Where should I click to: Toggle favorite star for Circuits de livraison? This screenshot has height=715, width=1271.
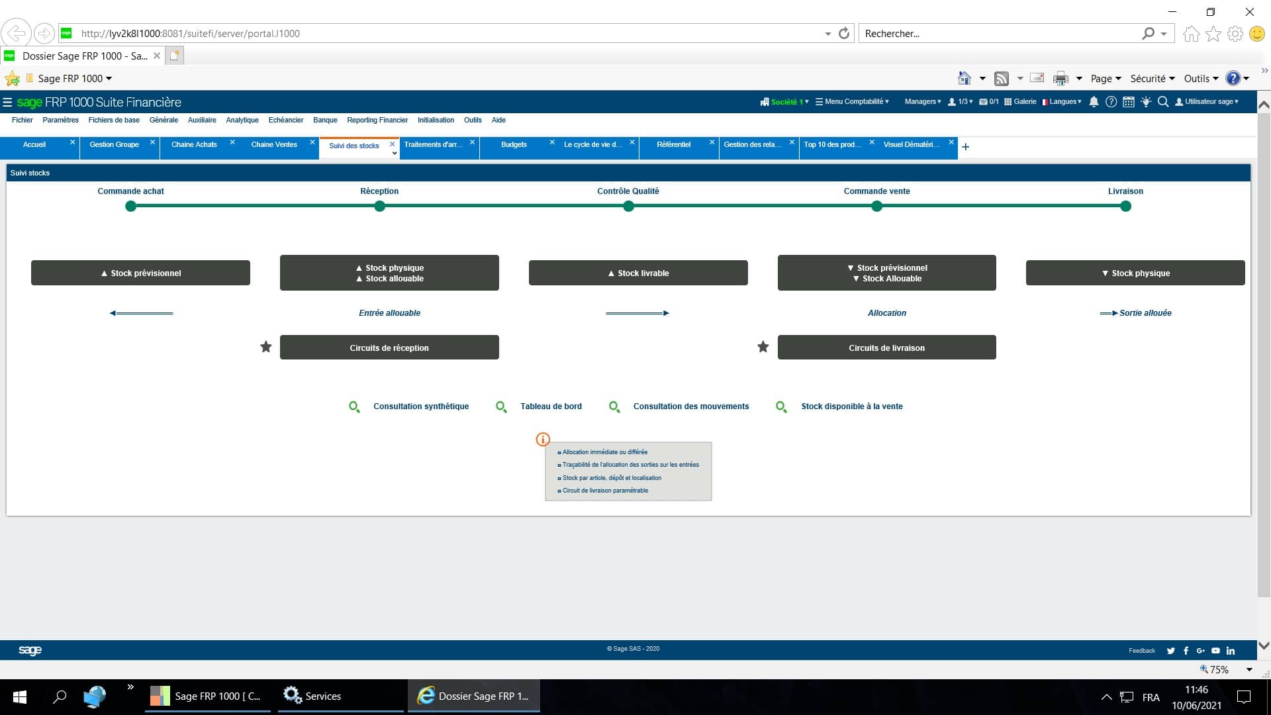[763, 347]
